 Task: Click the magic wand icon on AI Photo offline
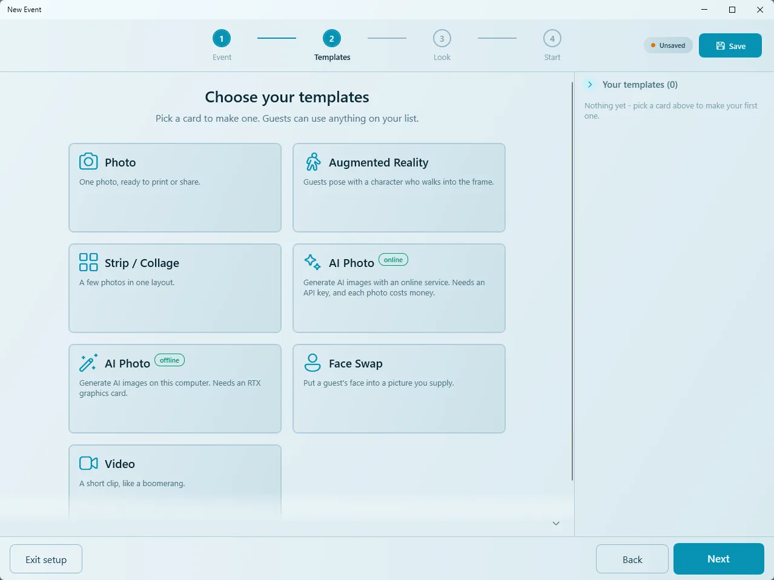88,363
